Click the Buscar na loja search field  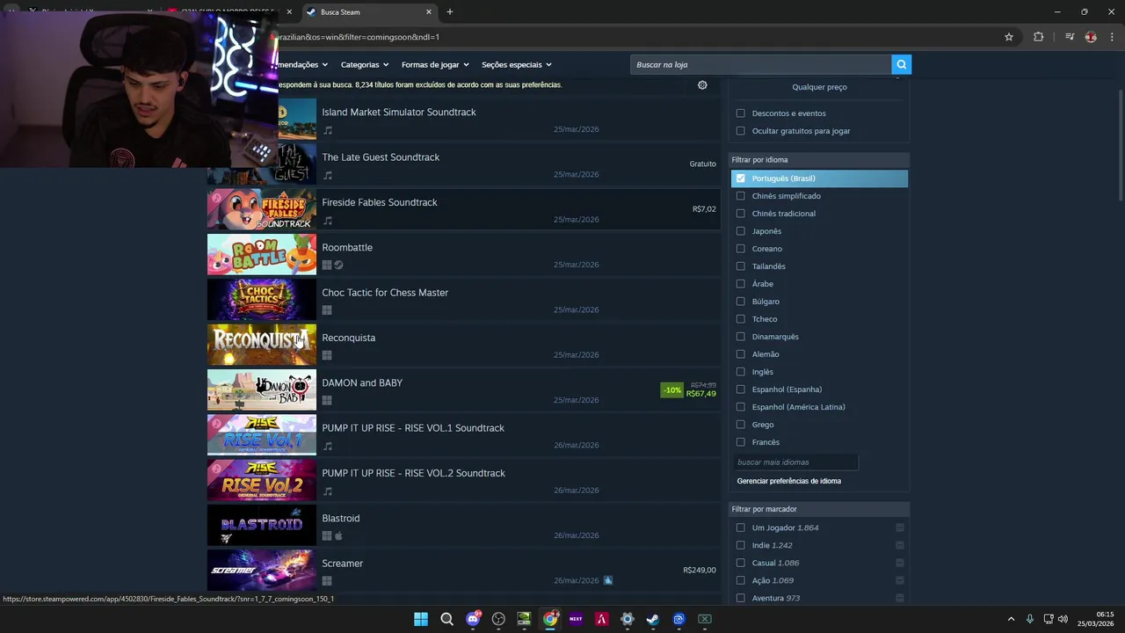pyautogui.click(x=761, y=64)
